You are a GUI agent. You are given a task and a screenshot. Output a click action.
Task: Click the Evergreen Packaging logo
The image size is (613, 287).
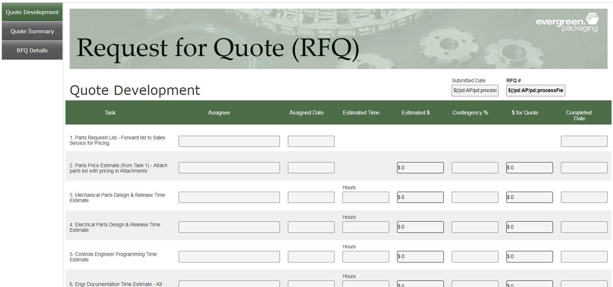(x=567, y=23)
